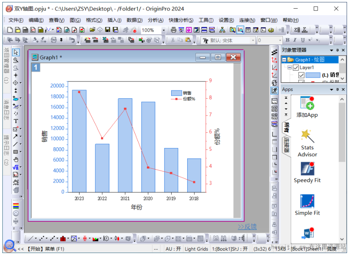Click the 年份 axis title
Screen dimensions: 349x255
[136, 207]
